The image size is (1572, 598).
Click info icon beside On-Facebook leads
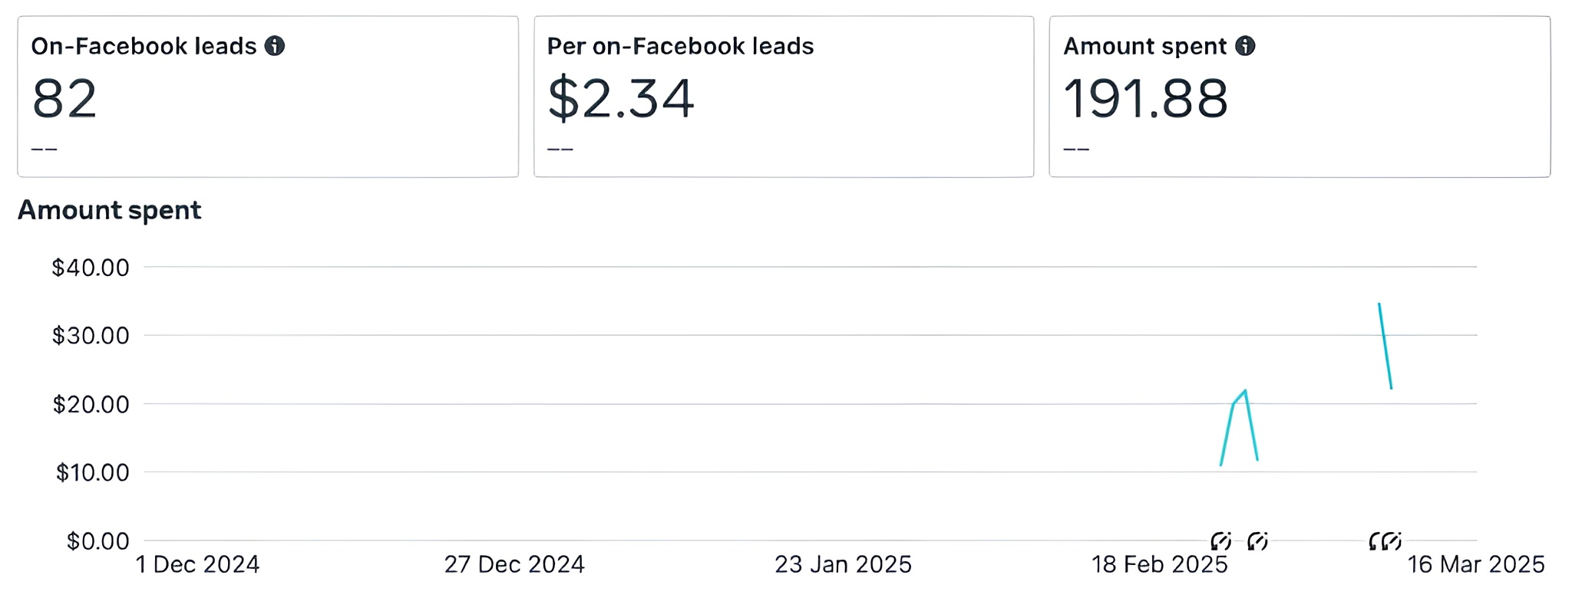(275, 46)
